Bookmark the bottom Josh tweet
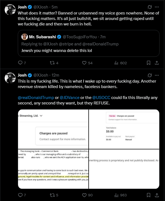The image size is (165, 201). click(x=149, y=195)
